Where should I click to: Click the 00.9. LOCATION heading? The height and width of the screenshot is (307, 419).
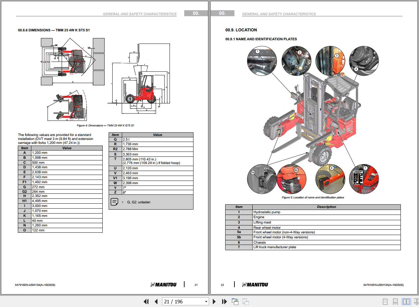241,30
